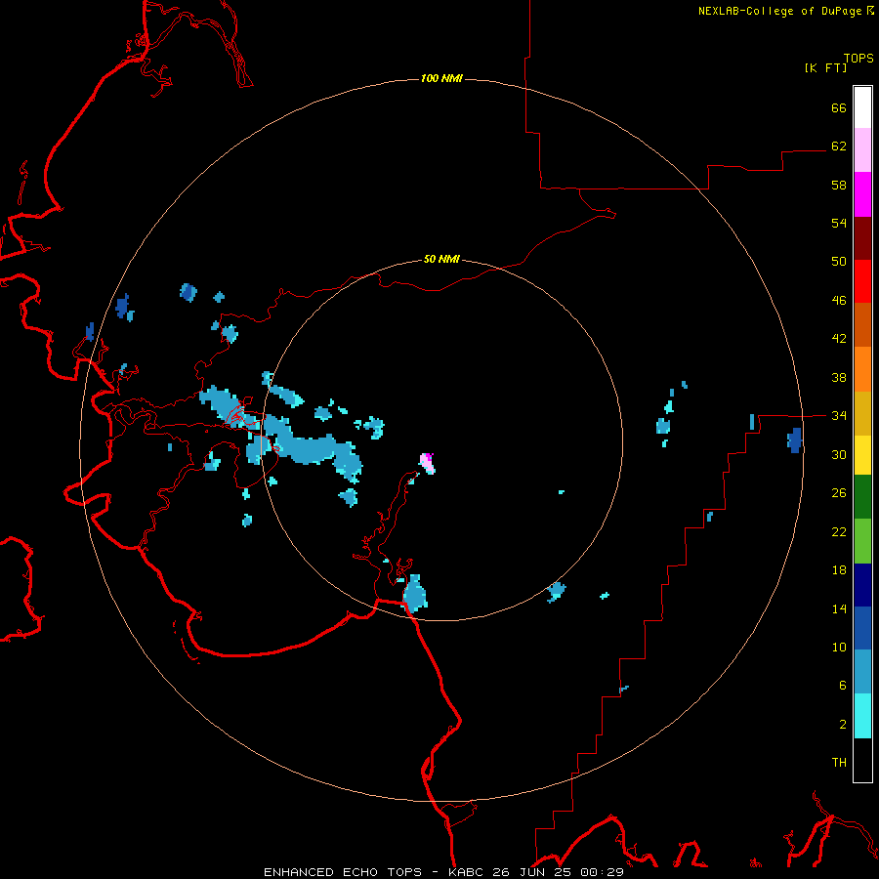Click the magenta legend color swatch
This screenshot has height=879, width=879.
pos(862,194)
